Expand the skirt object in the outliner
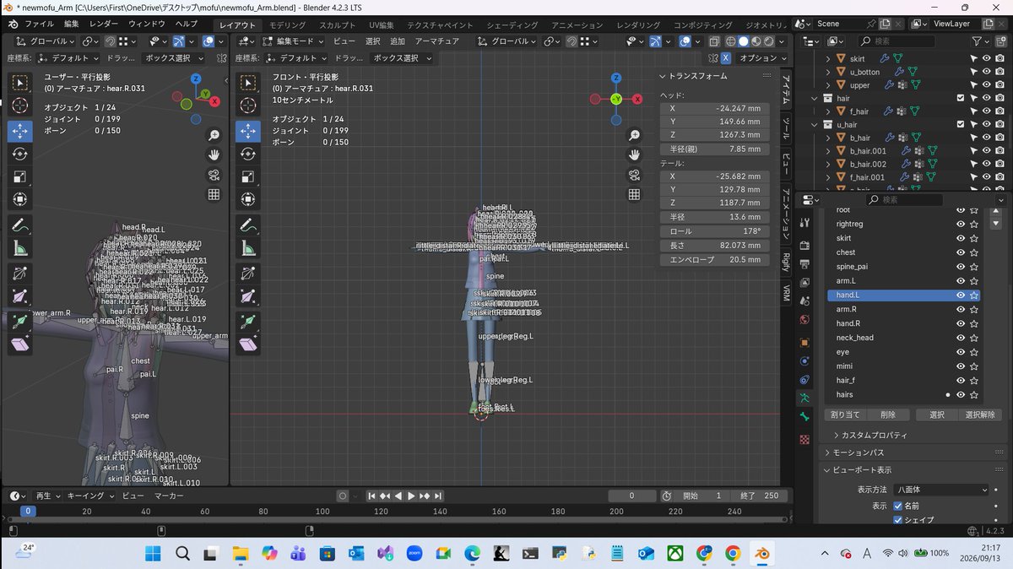 (829, 59)
